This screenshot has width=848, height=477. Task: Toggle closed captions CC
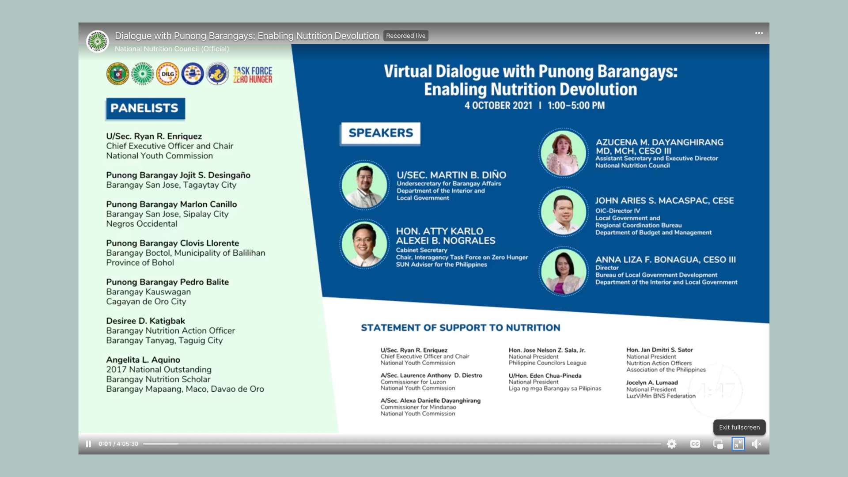pos(695,444)
